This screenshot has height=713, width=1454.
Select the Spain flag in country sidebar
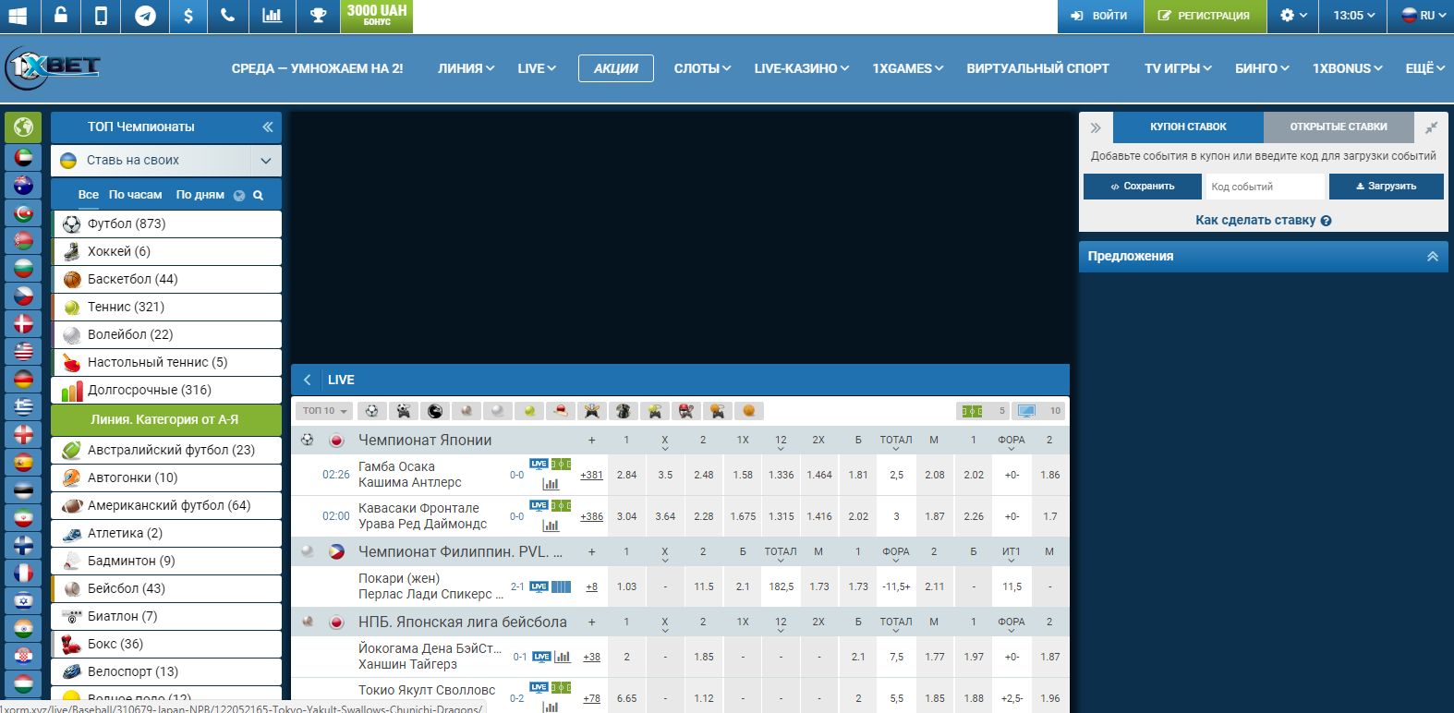[x=24, y=462]
